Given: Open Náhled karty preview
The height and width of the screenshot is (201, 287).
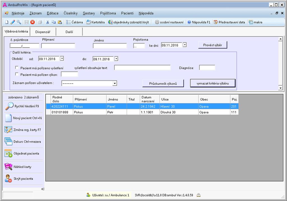Looking at the screenshot, I should tap(23, 167).
